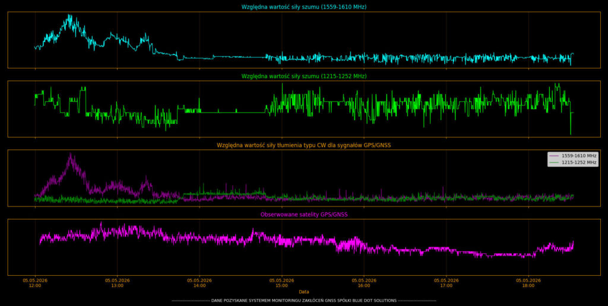The image size is (608, 306).
Task: Click the 18:00 time axis label
Action: pyautogui.click(x=528, y=283)
